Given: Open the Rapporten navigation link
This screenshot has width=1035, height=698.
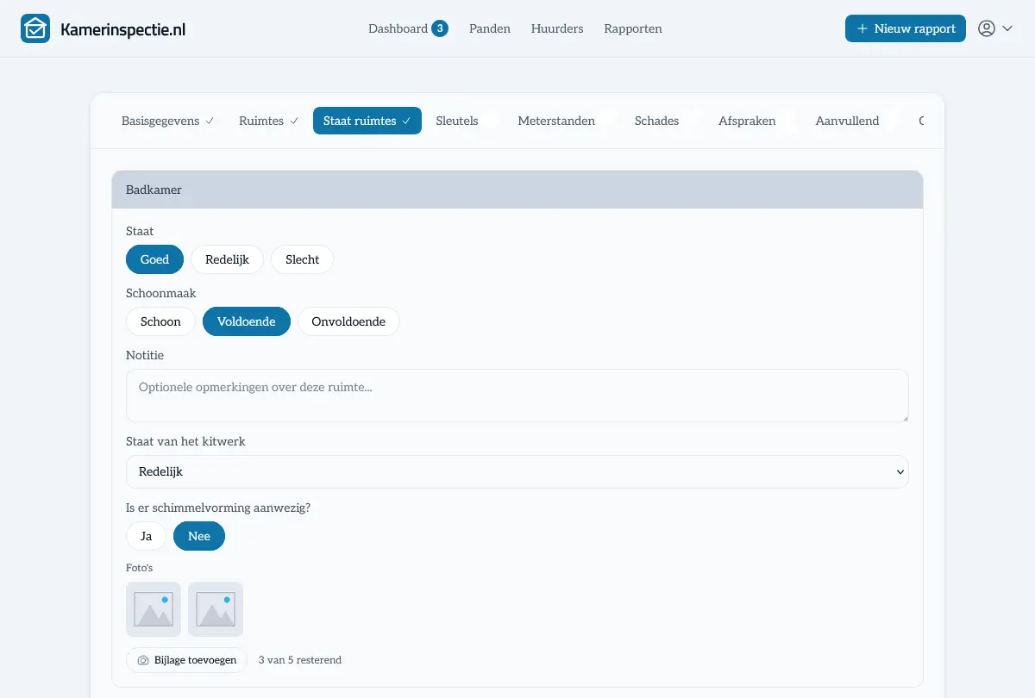Looking at the screenshot, I should (x=633, y=28).
